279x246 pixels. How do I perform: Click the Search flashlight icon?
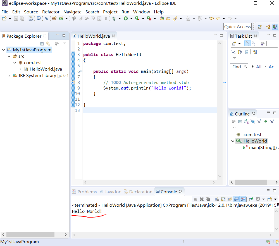coord(175,18)
